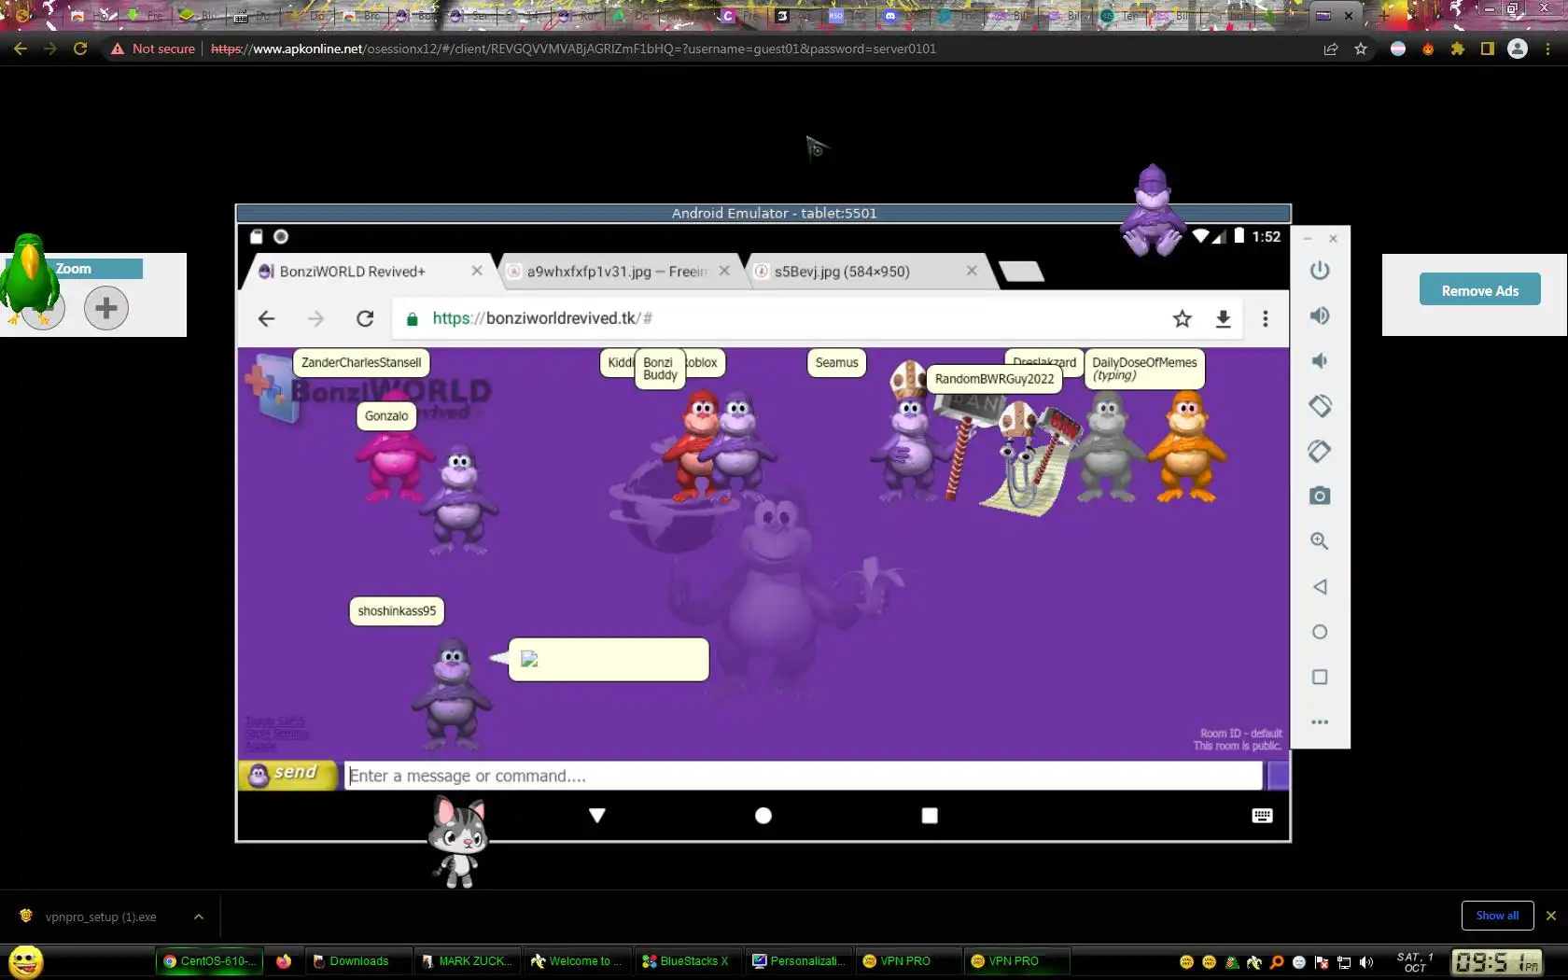Click the Gonzalo name tag
The height and width of the screenshot is (980, 1568).
386,416
